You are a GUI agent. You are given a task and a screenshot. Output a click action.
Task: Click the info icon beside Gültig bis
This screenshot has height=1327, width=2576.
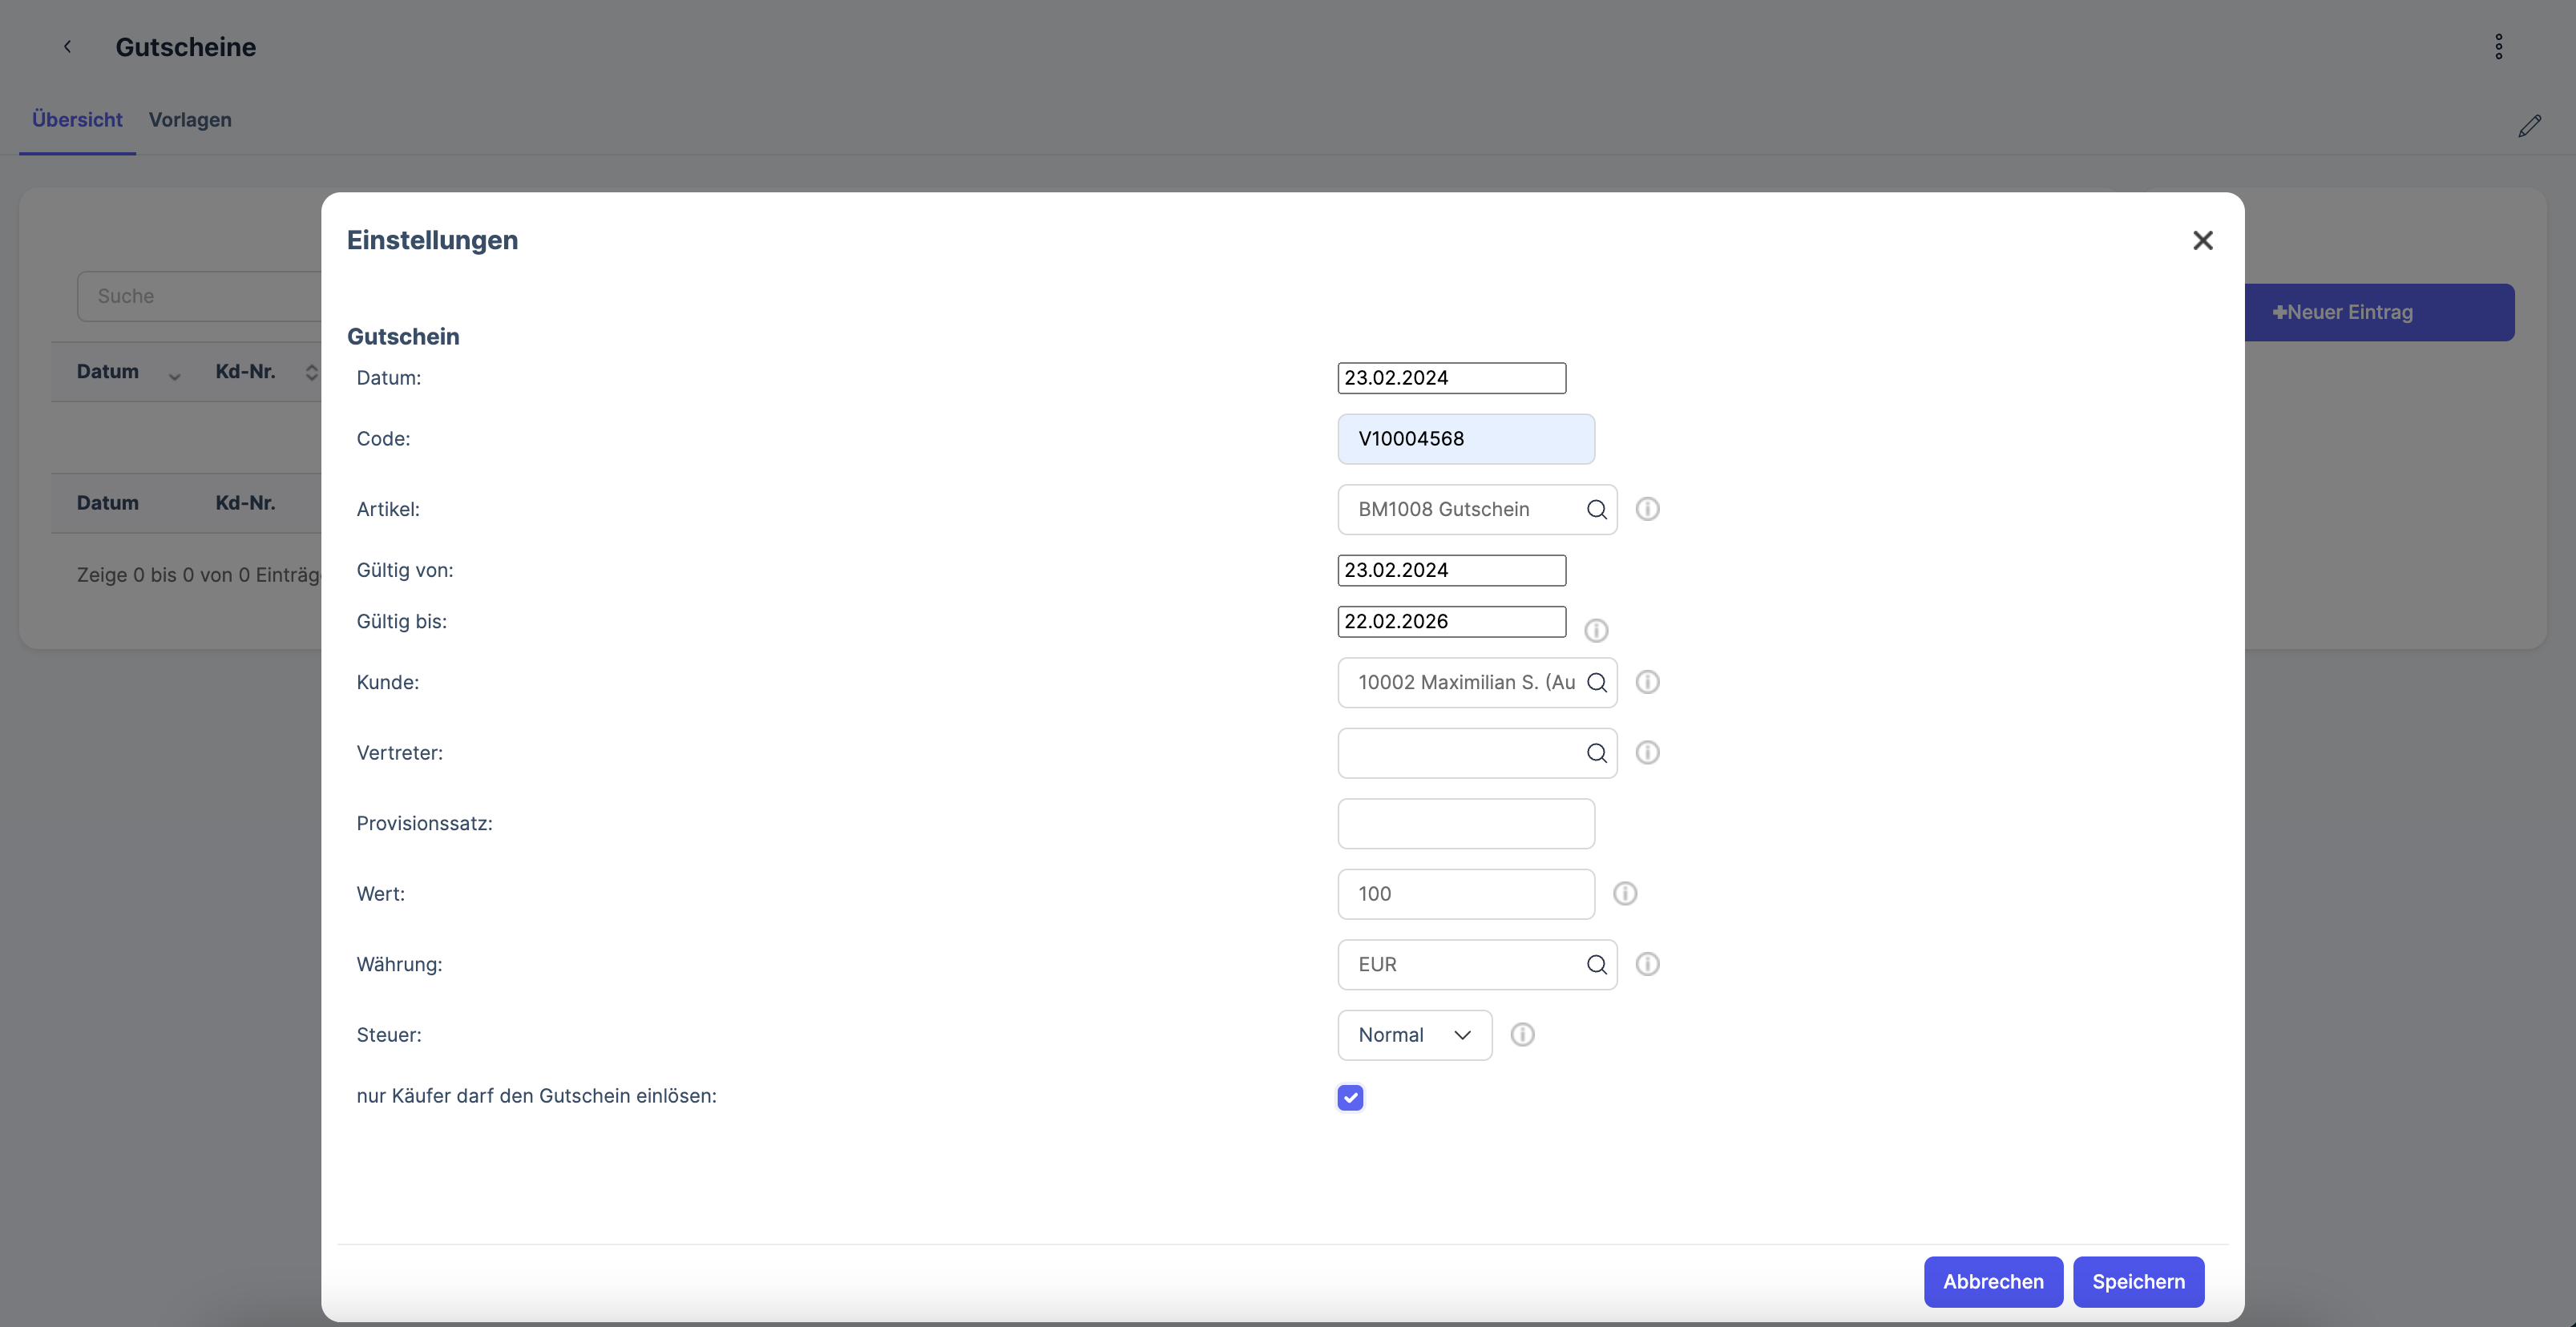tap(1596, 630)
